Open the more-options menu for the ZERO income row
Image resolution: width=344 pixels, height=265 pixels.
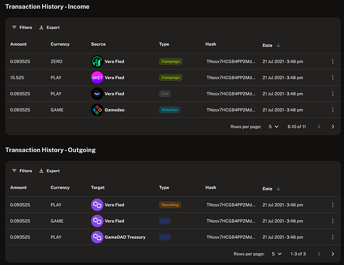[x=333, y=62]
